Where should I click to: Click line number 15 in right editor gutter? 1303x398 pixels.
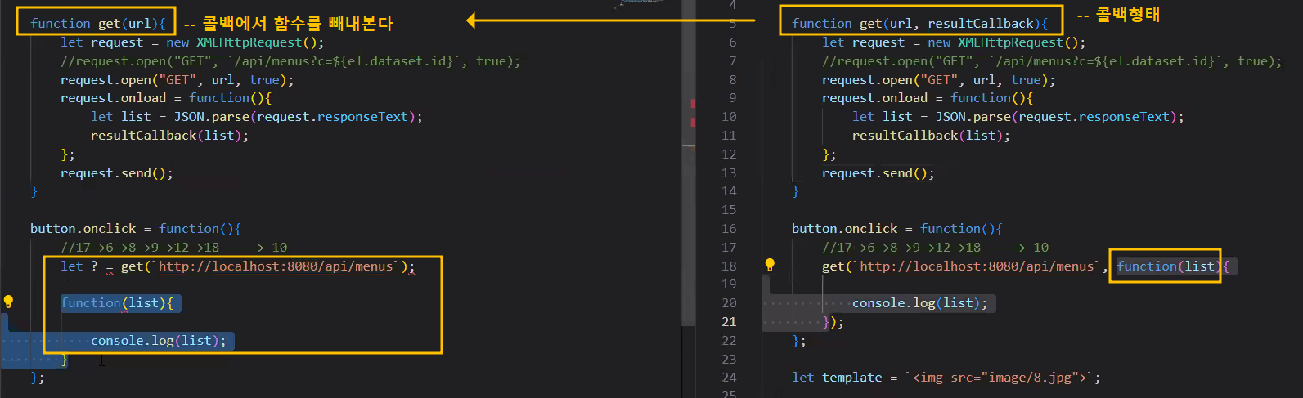(x=729, y=210)
